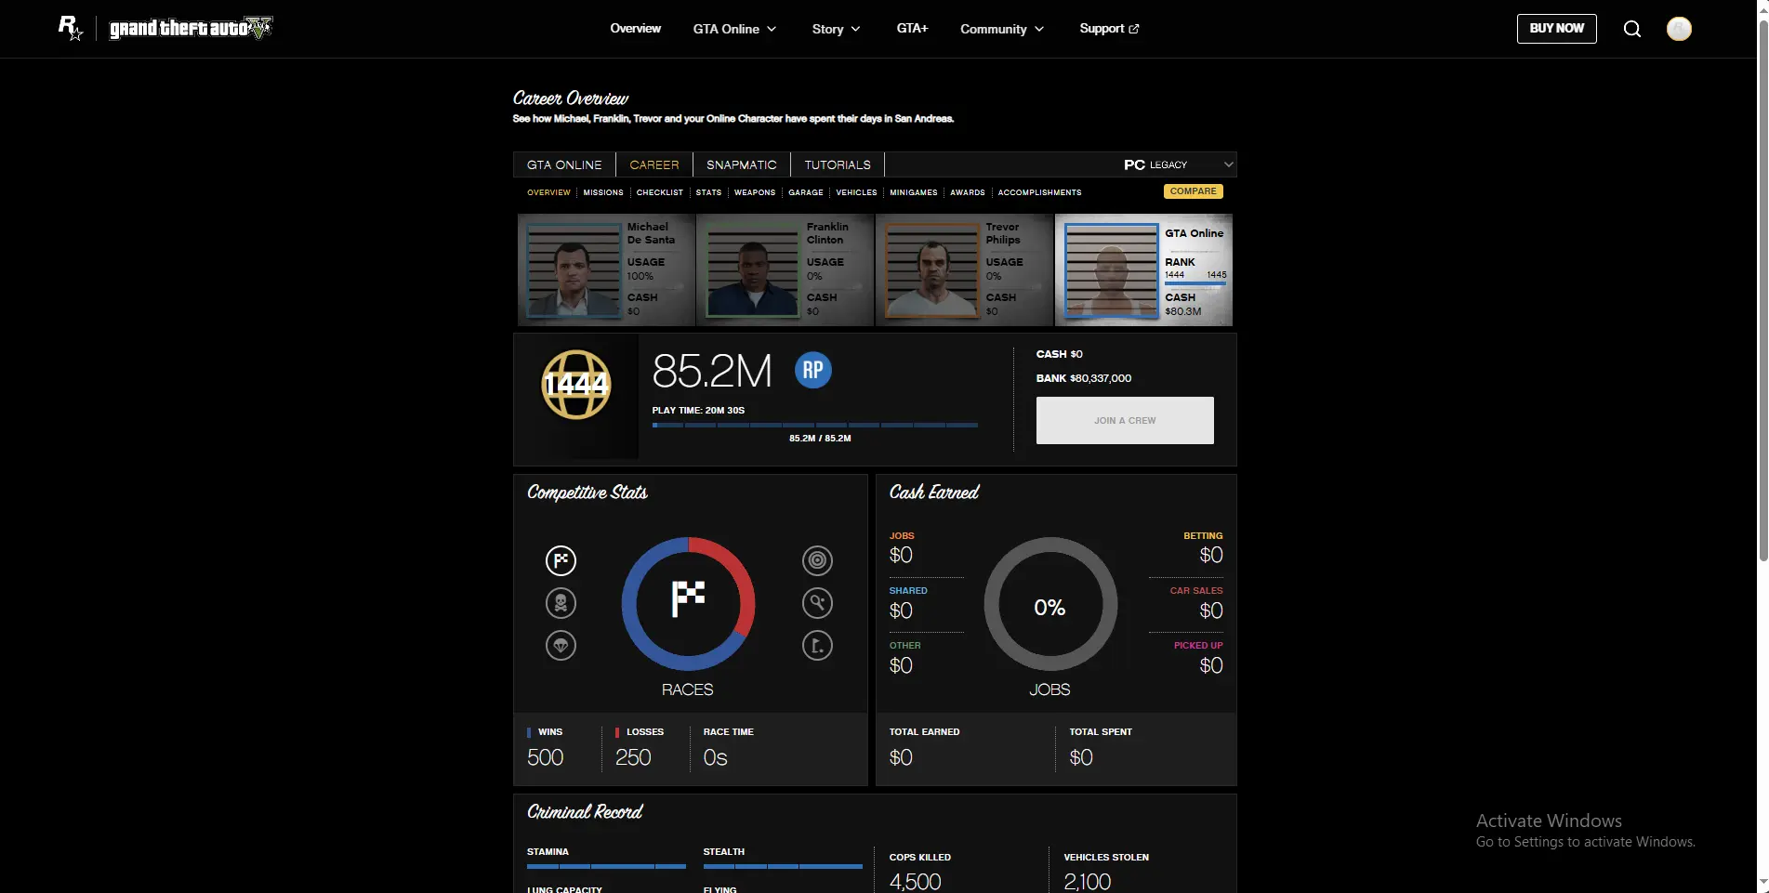Click the Grand Theft Auto V logo
1769x893 pixels.
(x=191, y=28)
